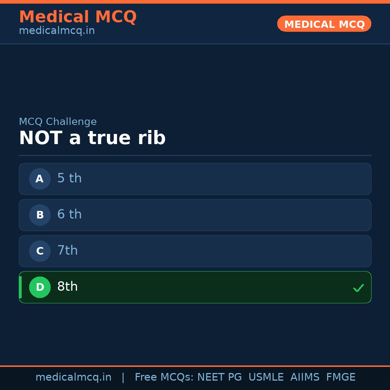Pick the highlighted "8th" answer text
Screen dimensions: 390x390
click(68, 287)
